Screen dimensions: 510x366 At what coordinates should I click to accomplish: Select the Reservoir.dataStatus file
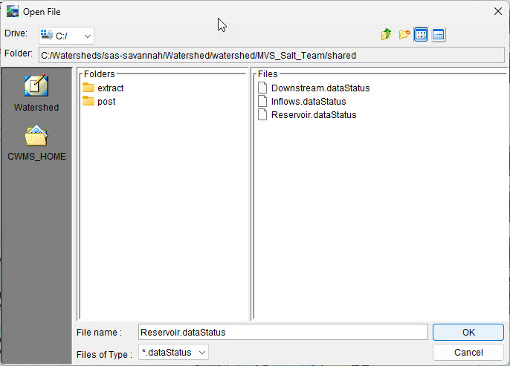pyautogui.click(x=314, y=115)
